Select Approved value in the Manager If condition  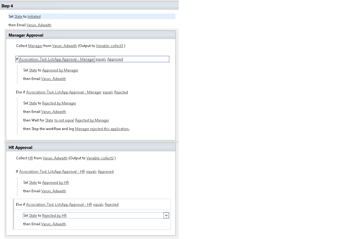tap(115, 59)
